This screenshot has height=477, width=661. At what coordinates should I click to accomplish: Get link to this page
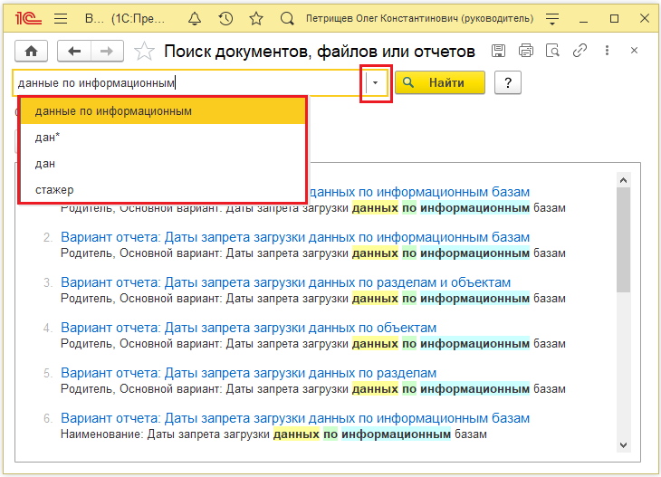tap(580, 51)
